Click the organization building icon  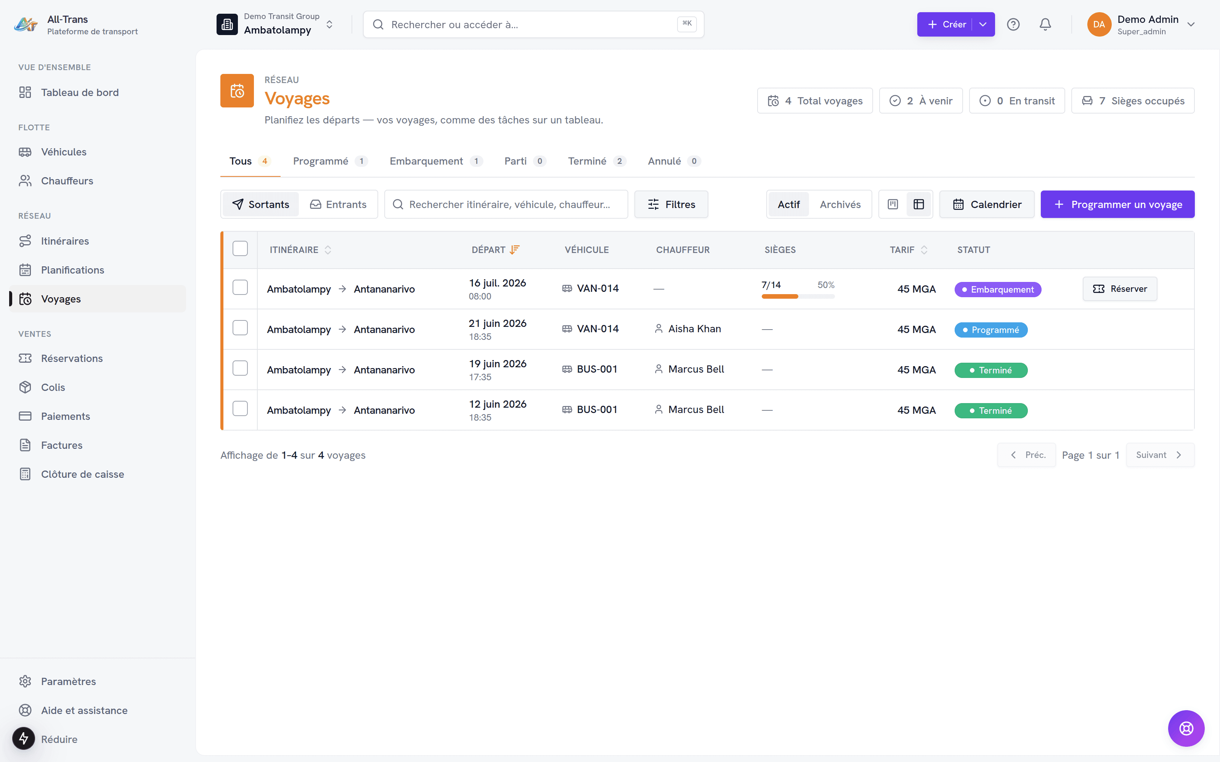tap(227, 24)
